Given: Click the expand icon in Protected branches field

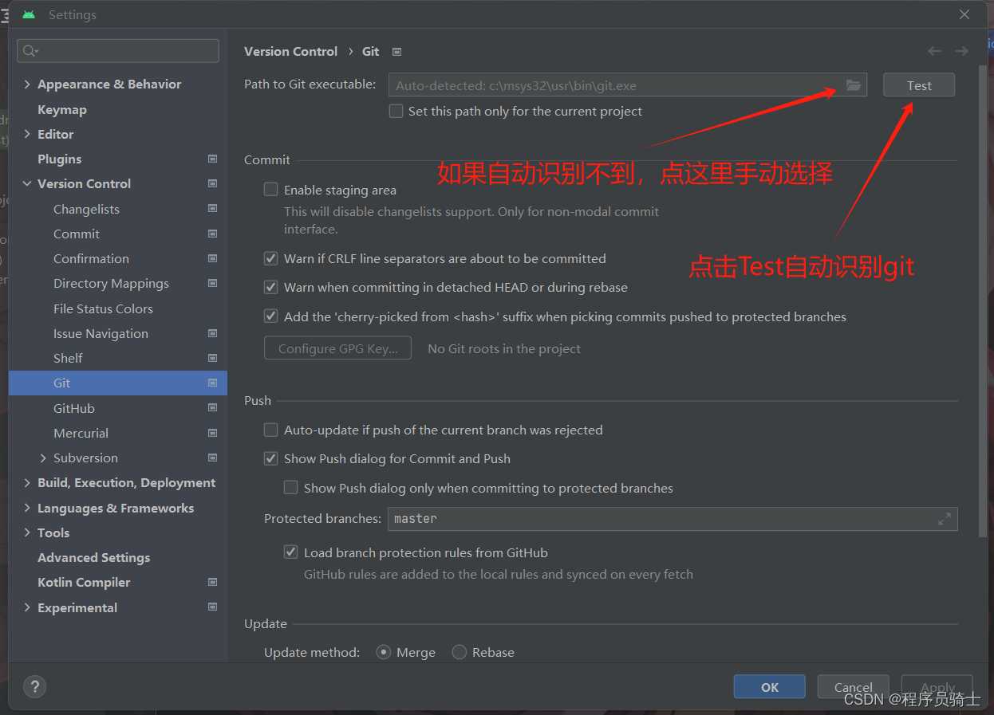Looking at the screenshot, I should [945, 518].
